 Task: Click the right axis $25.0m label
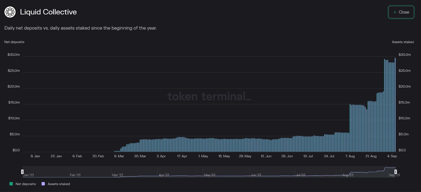(x=404, y=71)
